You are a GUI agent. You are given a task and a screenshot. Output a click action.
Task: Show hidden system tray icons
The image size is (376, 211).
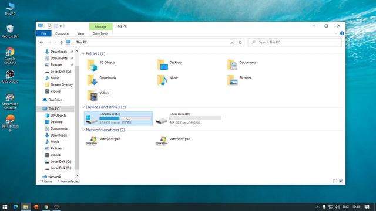(x=317, y=207)
